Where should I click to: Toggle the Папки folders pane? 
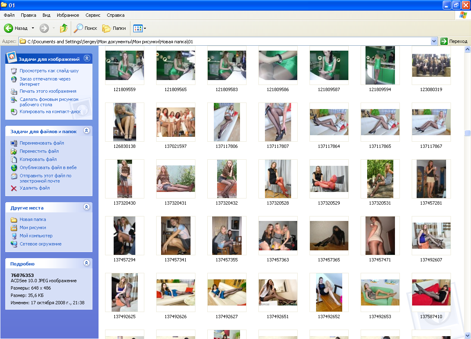click(x=114, y=28)
